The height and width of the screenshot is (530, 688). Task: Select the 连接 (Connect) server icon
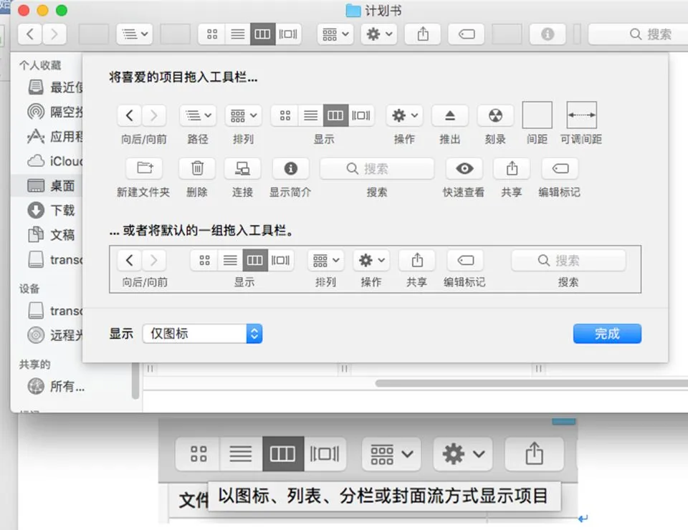pyautogui.click(x=242, y=168)
